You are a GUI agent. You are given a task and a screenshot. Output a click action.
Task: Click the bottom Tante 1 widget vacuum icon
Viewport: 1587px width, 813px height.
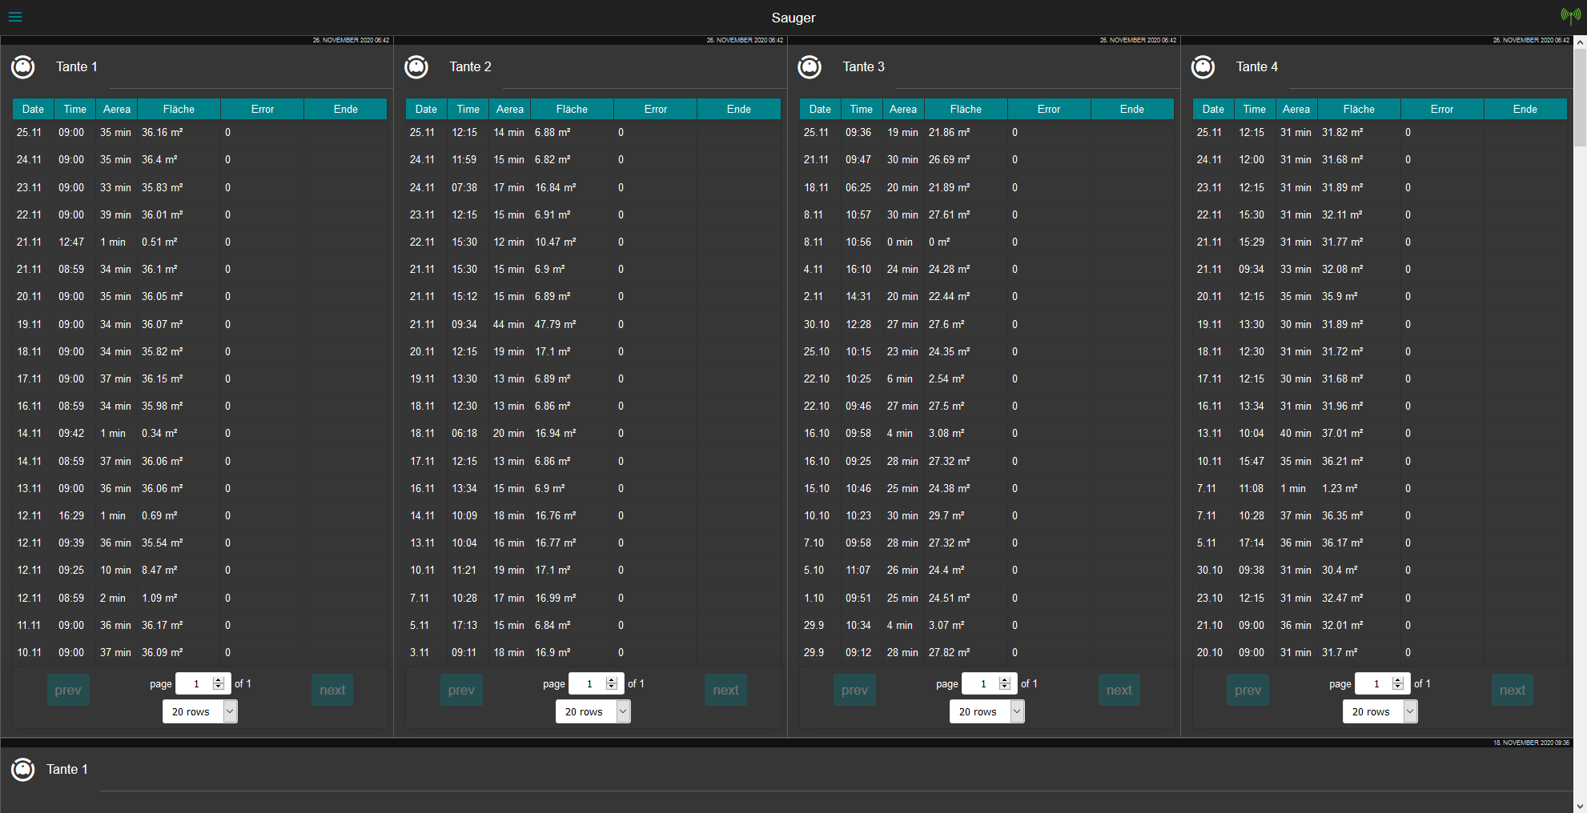coord(23,770)
